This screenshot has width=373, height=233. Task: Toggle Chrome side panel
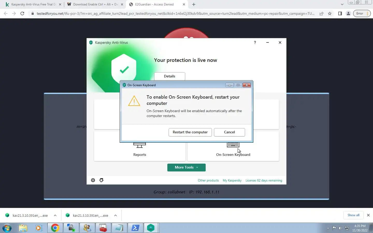click(x=340, y=13)
